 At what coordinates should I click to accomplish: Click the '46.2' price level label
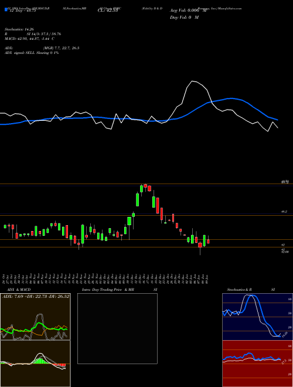[284, 212]
